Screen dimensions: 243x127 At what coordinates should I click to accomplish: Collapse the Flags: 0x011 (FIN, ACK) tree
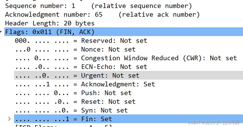tap(1, 32)
